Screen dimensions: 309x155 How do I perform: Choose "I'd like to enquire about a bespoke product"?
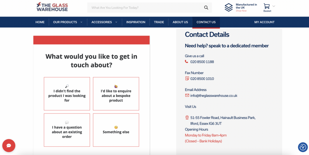point(116,94)
